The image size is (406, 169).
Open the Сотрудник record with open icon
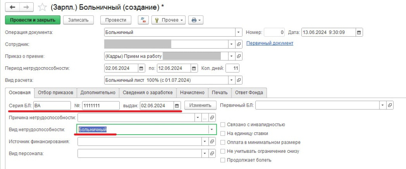point(239,44)
